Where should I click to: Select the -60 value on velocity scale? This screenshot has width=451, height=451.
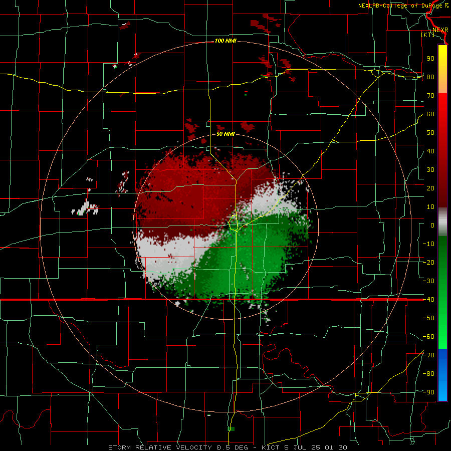[428, 337]
